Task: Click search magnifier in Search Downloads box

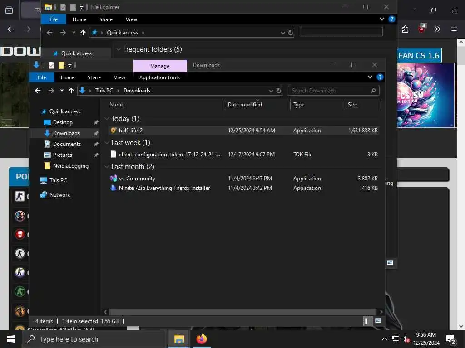Action: pyautogui.click(x=373, y=91)
